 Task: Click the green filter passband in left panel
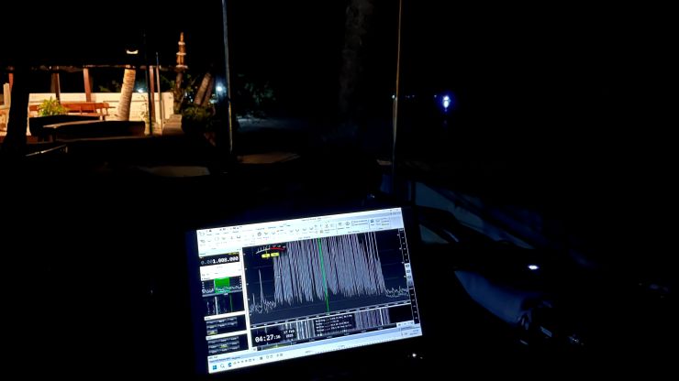pos(221,284)
